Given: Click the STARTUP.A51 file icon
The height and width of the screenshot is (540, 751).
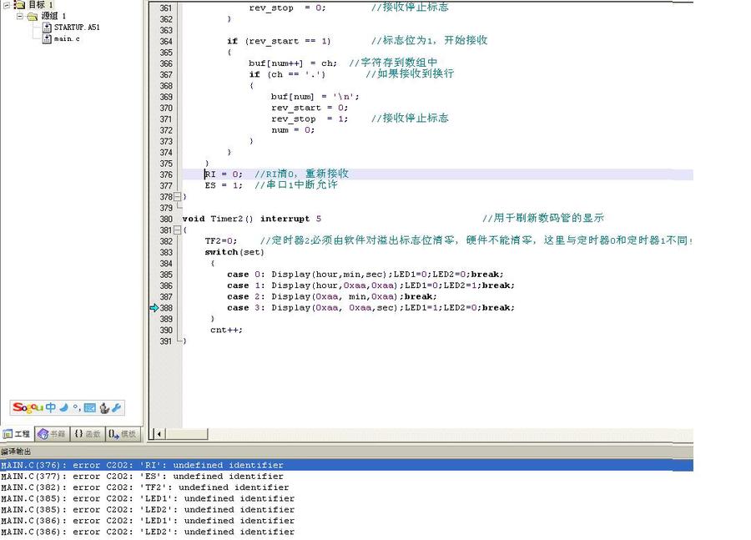Looking at the screenshot, I should point(47,28).
